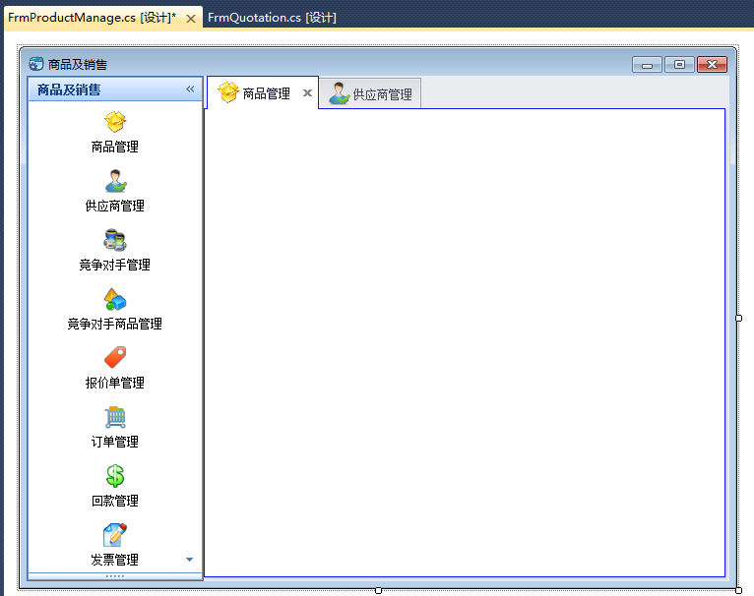Open the sidebar overflow dropdown arrow
Viewport: 754px width, 596px height.
point(189,560)
